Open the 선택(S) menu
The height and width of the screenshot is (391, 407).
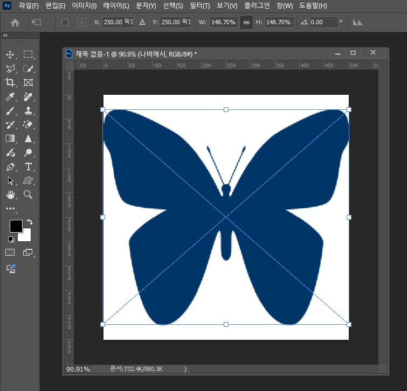click(x=173, y=6)
